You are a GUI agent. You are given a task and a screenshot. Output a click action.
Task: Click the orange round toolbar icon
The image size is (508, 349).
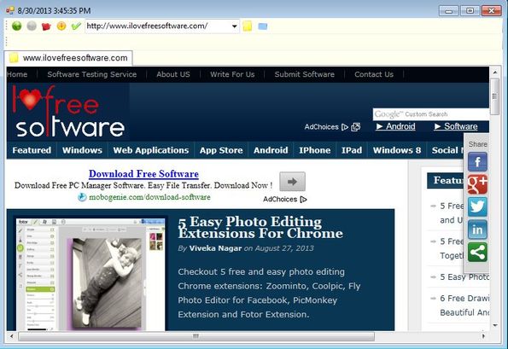click(61, 26)
